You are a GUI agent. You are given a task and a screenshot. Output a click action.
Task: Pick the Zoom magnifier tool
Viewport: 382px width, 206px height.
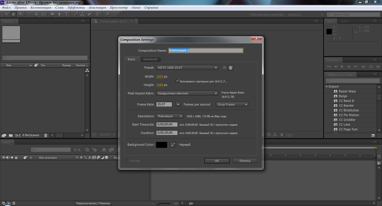[x=20, y=14]
